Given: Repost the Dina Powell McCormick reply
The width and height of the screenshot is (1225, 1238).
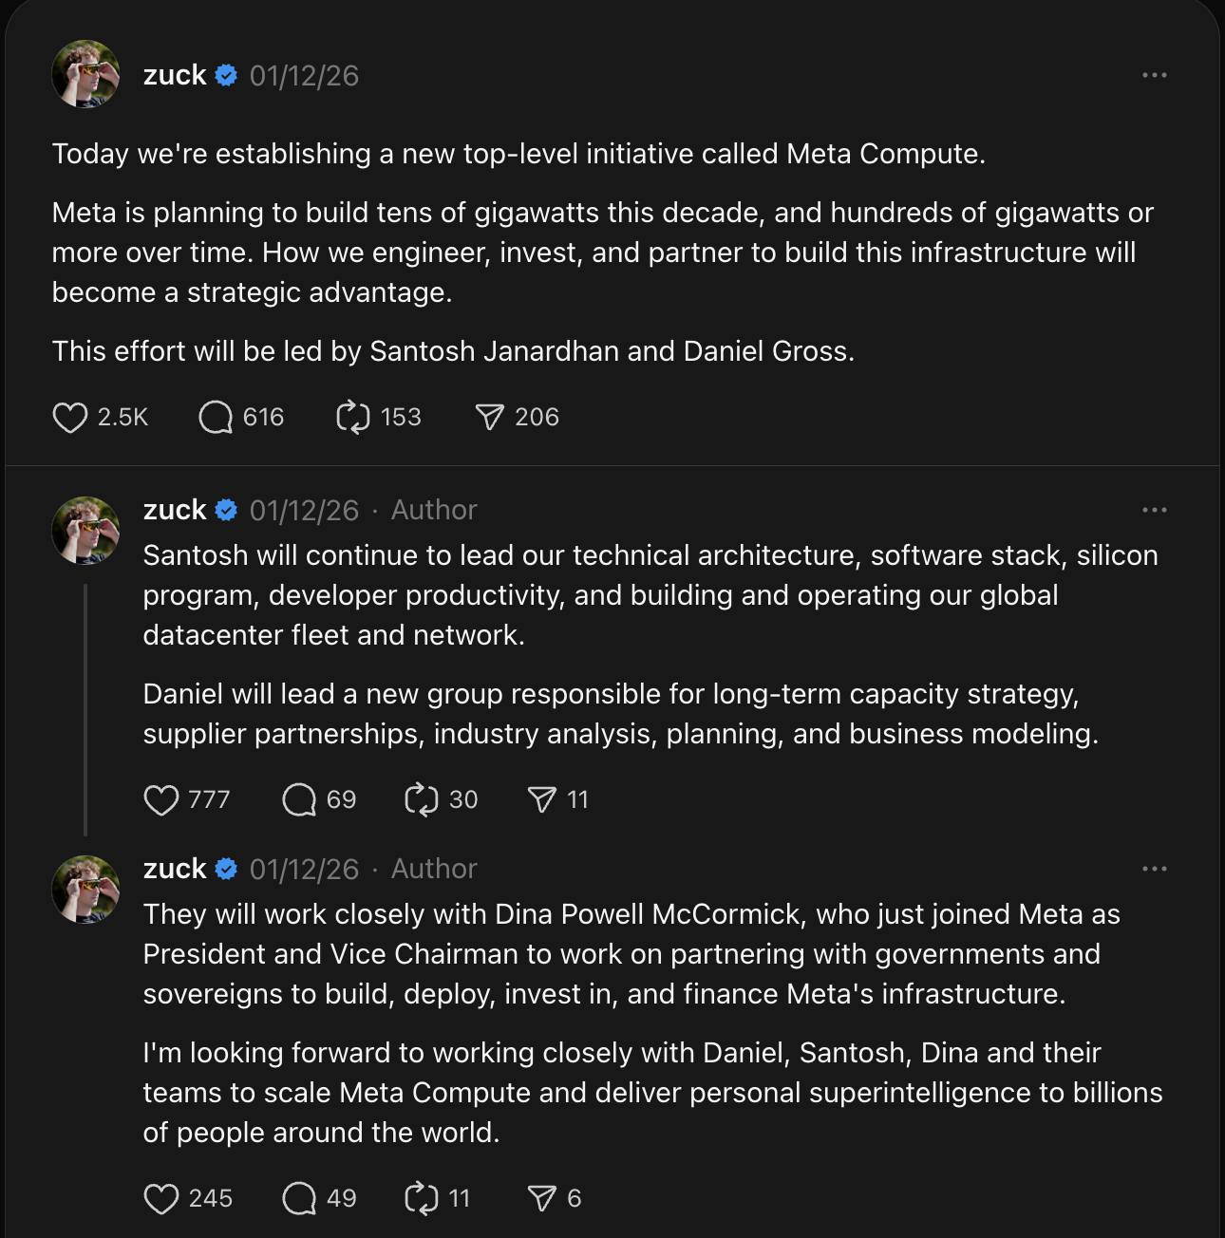Looking at the screenshot, I should 422,1197.
